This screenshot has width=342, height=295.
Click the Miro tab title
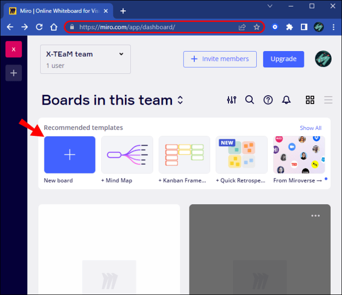click(59, 11)
